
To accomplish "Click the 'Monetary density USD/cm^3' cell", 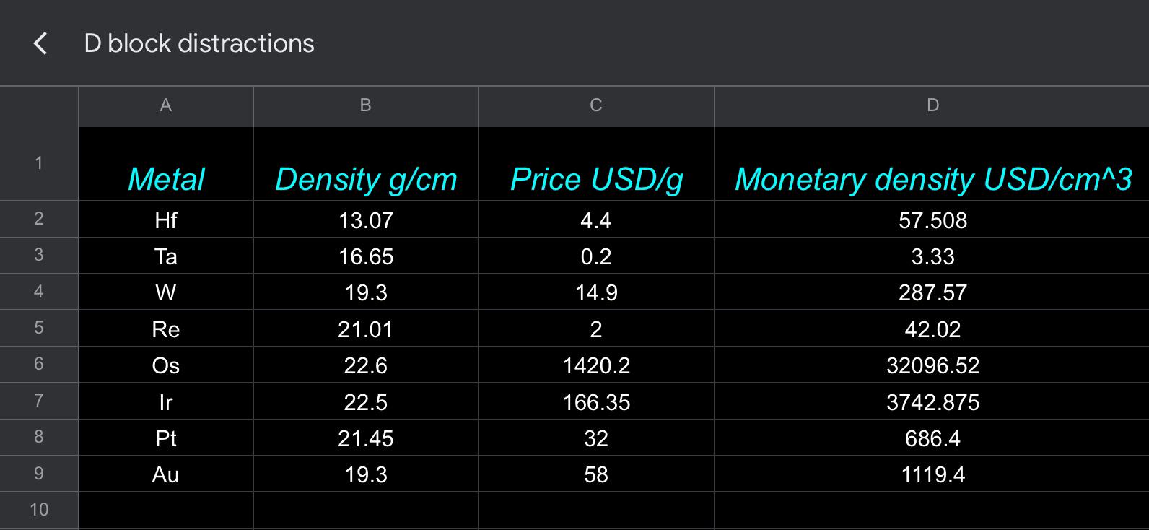I will [x=932, y=178].
